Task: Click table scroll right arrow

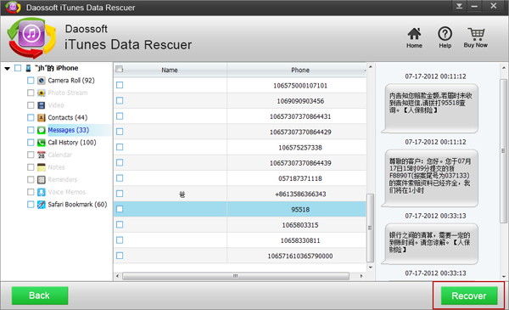Action: click(361, 276)
